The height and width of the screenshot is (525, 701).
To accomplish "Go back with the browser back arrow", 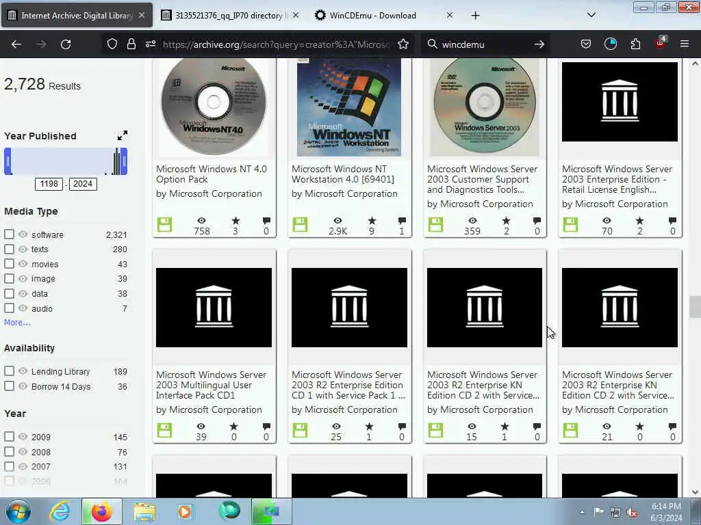I will (x=16, y=44).
